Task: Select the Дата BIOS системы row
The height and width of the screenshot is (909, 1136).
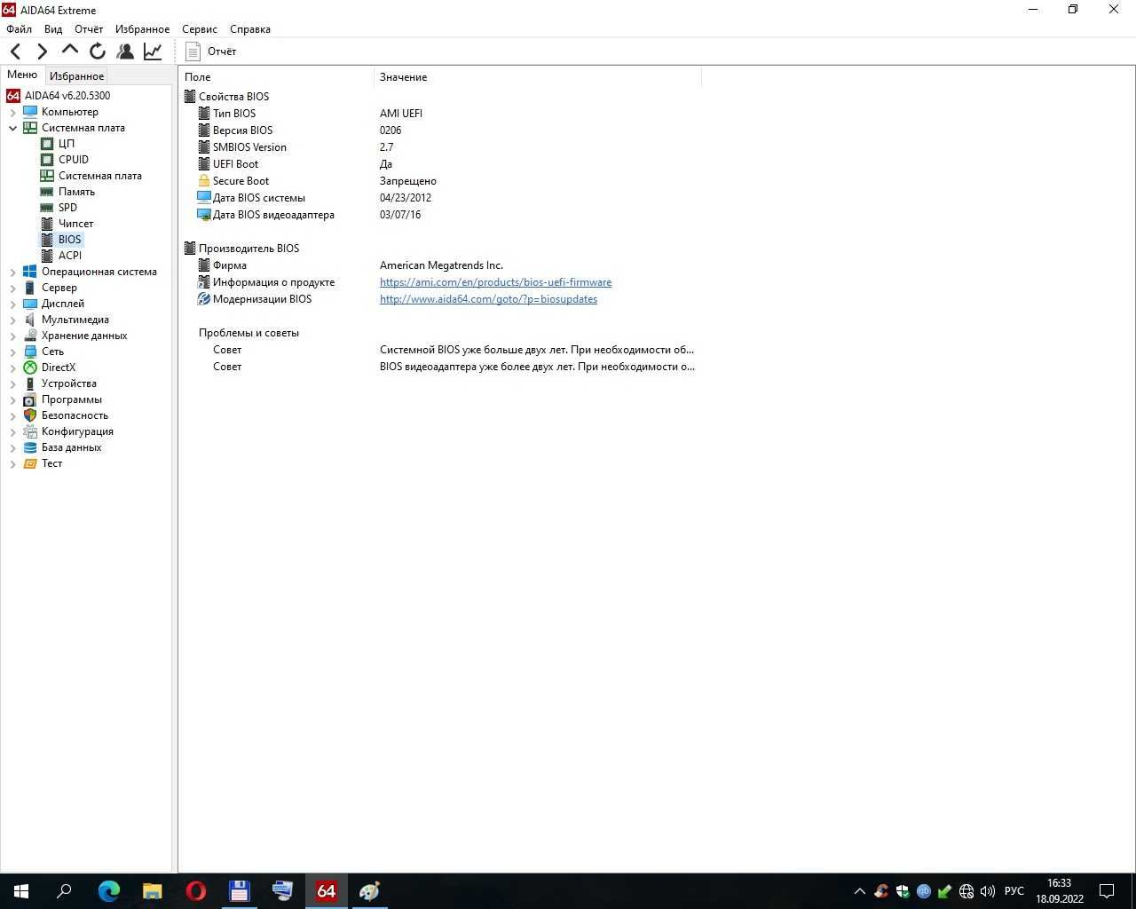Action: 439,198
